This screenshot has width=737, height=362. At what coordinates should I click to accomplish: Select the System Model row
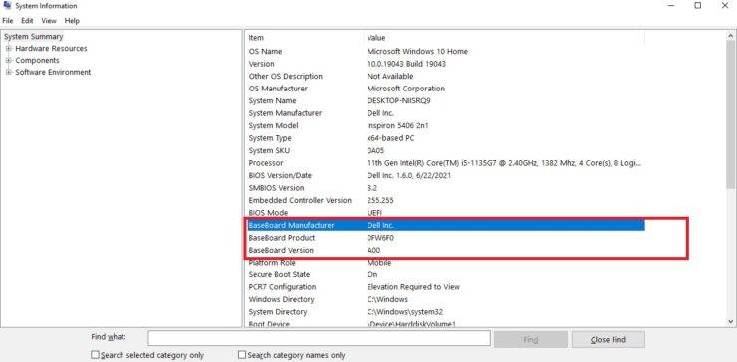445,126
